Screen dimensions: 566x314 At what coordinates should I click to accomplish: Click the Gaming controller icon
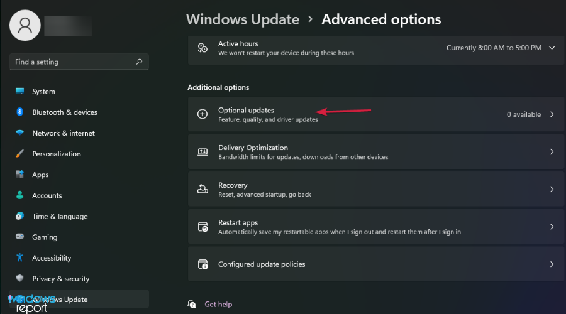coord(19,237)
